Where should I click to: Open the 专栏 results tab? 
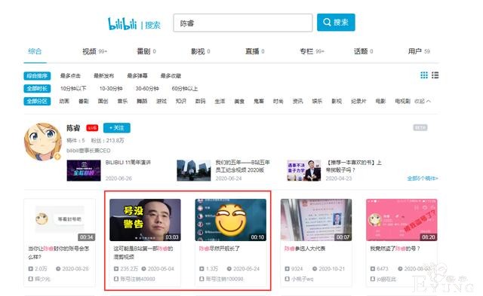click(x=312, y=51)
